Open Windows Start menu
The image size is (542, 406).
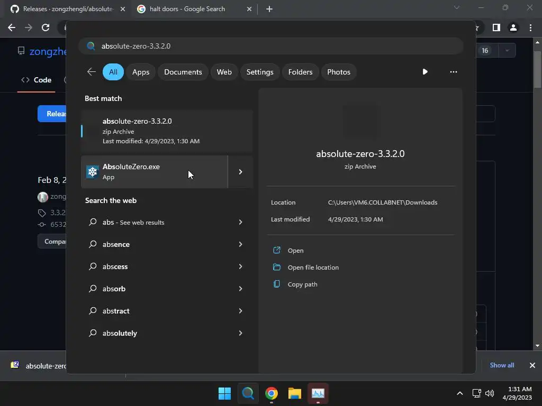coord(224,393)
